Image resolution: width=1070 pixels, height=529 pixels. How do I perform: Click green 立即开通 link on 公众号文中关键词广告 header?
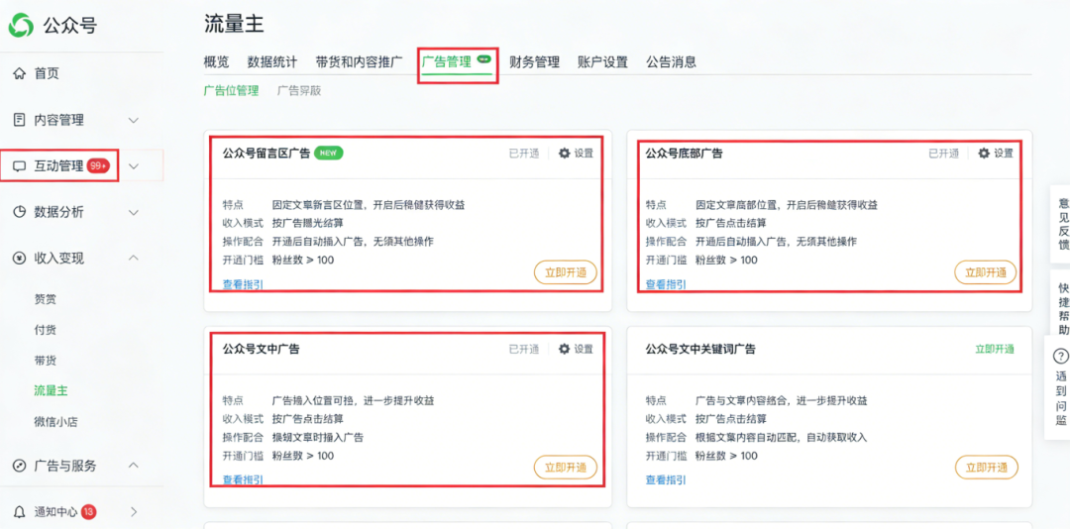(x=995, y=349)
